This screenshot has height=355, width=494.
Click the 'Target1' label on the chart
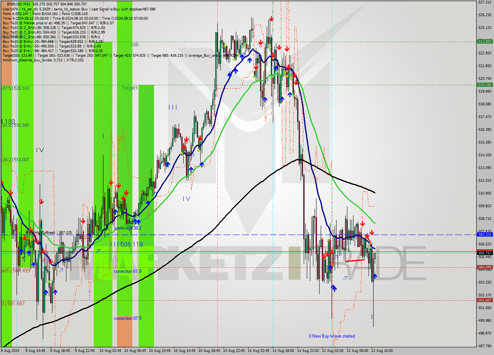[130, 88]
